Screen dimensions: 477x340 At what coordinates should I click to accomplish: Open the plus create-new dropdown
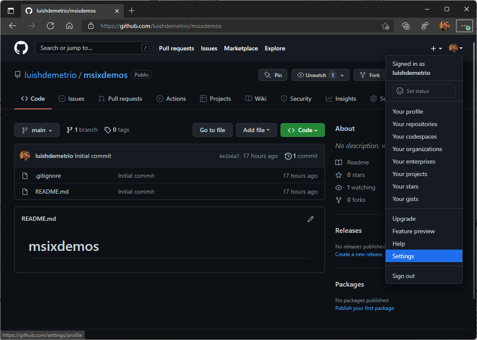pyautogui.click(x=436, y=48)
